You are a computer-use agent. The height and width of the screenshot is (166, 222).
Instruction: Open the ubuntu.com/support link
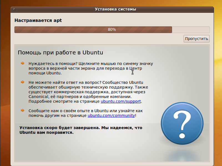(x=121, y=101)
